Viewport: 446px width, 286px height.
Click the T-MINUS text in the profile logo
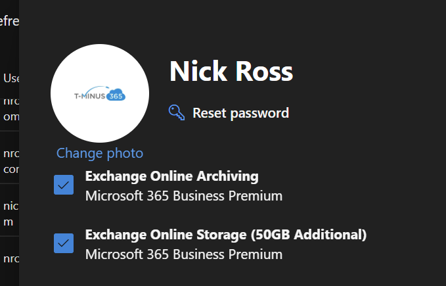pyautogui.click(x=90, y=96)
